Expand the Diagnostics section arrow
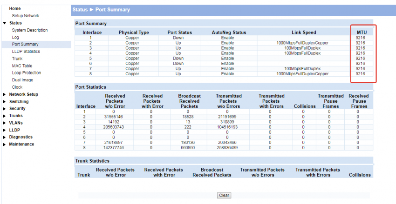The height and width of the screenshot is (204, 396). 5,137
